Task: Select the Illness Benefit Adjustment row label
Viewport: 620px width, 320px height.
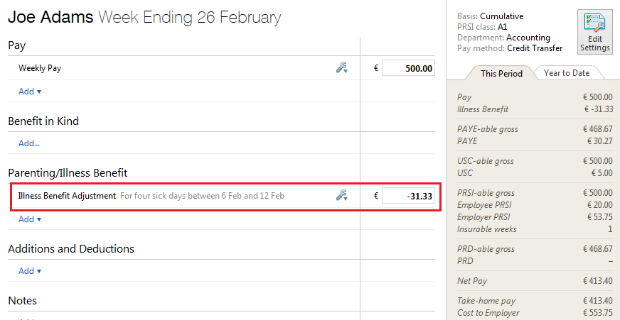Action: tap(67, 196)
